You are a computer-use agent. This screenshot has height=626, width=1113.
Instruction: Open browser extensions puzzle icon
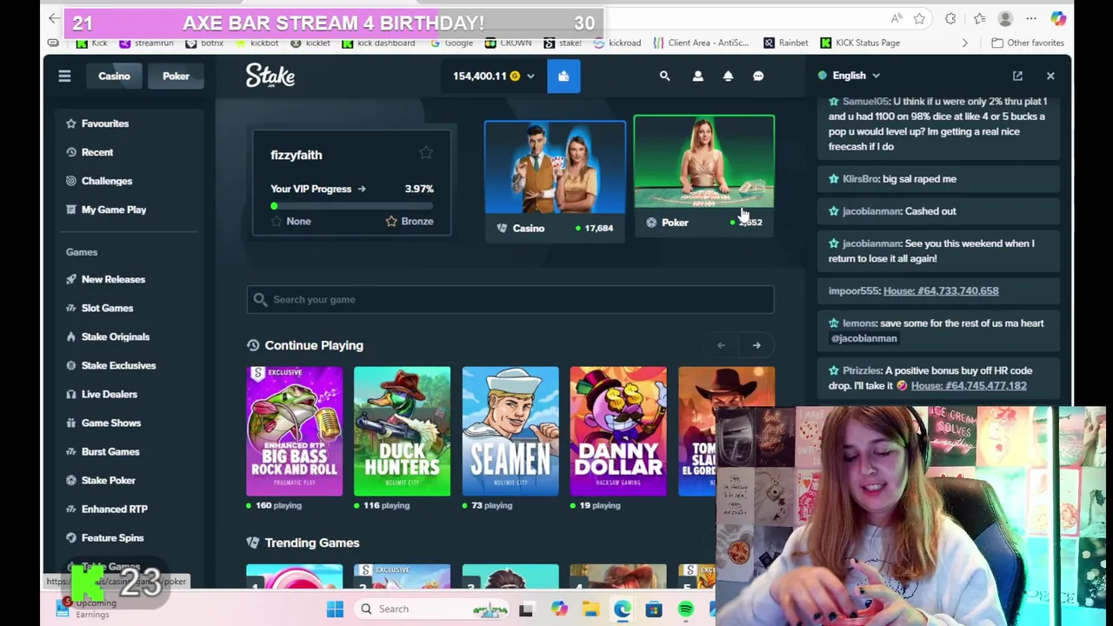pyautogui.click(x=950, y=18)
